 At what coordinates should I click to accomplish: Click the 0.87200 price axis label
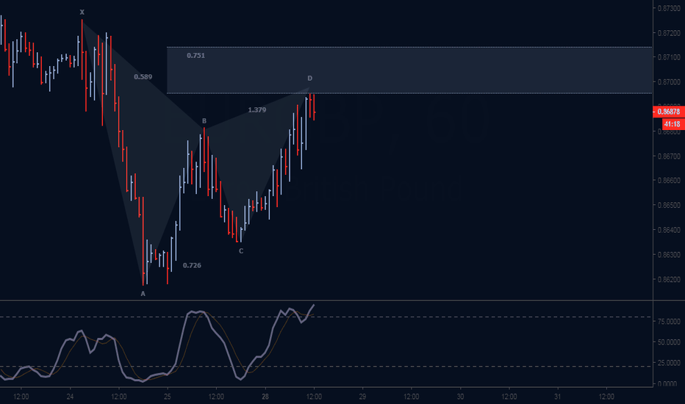[669, 33]
